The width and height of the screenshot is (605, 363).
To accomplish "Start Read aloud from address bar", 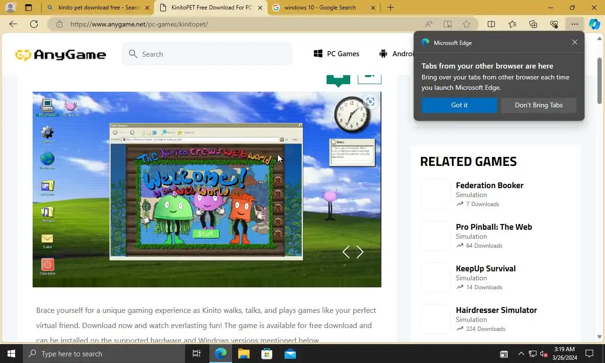I will coord(429,24).
